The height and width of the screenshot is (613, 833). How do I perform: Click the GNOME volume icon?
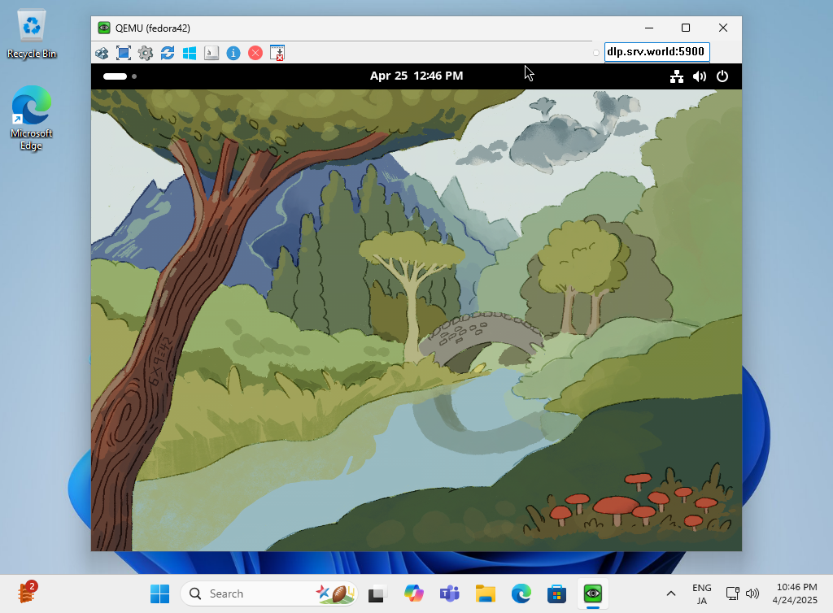tap(700, 76)
